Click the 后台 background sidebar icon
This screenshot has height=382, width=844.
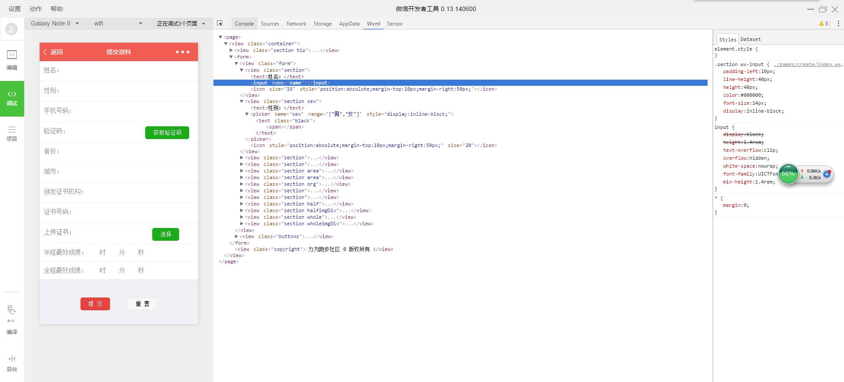[x=12, y=363]
